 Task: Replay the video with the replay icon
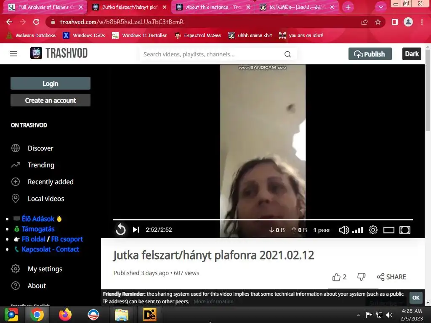coord(120,230)
